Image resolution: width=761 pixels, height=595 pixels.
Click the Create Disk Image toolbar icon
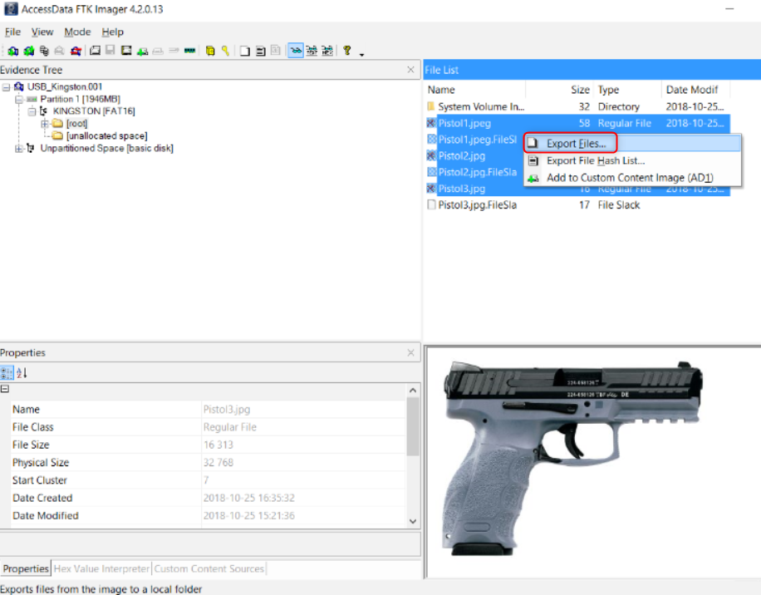pos(96,52)
